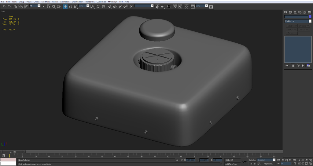Expand the Modifier List dropdown
The width and height of the screenshot is (313, 166).
pos(310,21)
